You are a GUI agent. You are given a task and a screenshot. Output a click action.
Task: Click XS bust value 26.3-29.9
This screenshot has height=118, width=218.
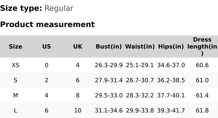click(x=109, y=65)
